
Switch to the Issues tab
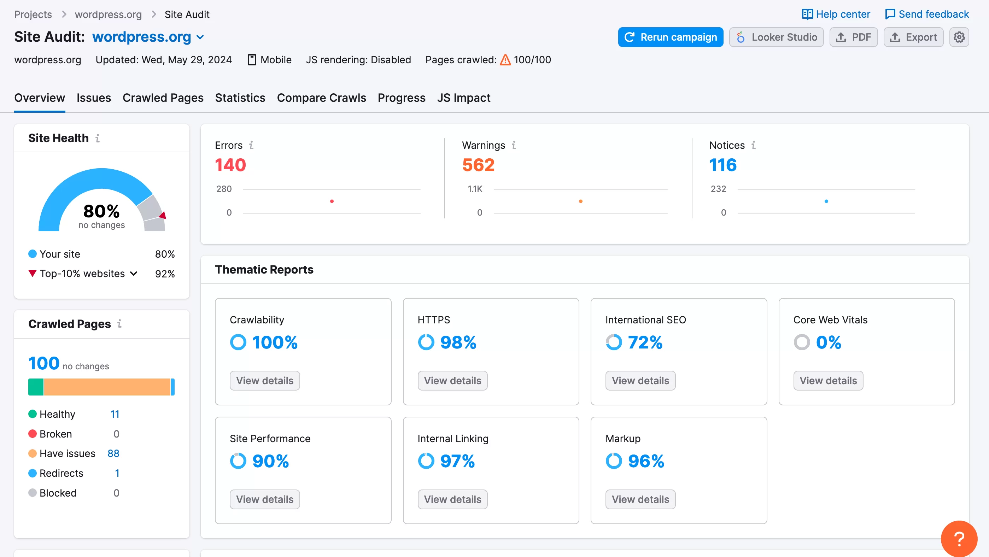click(x=94, y=96)
